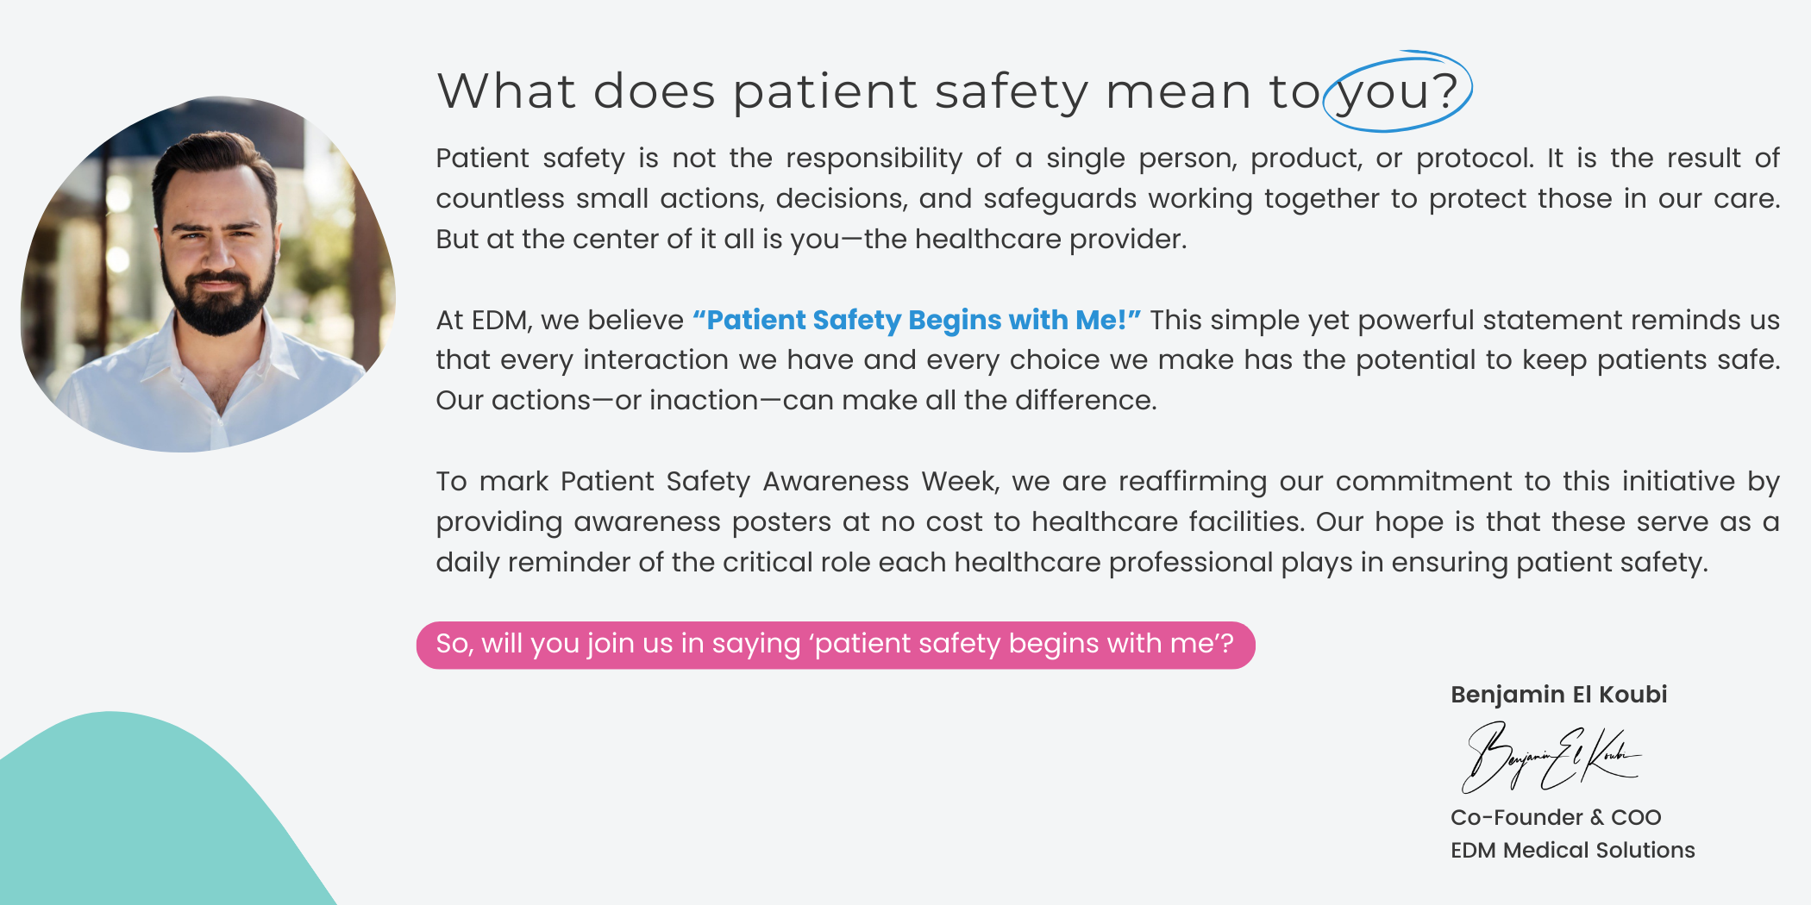Click 'At EDM, we believe' text
The height and width of the screenshot is (905, 1811).
coord(559,320)
